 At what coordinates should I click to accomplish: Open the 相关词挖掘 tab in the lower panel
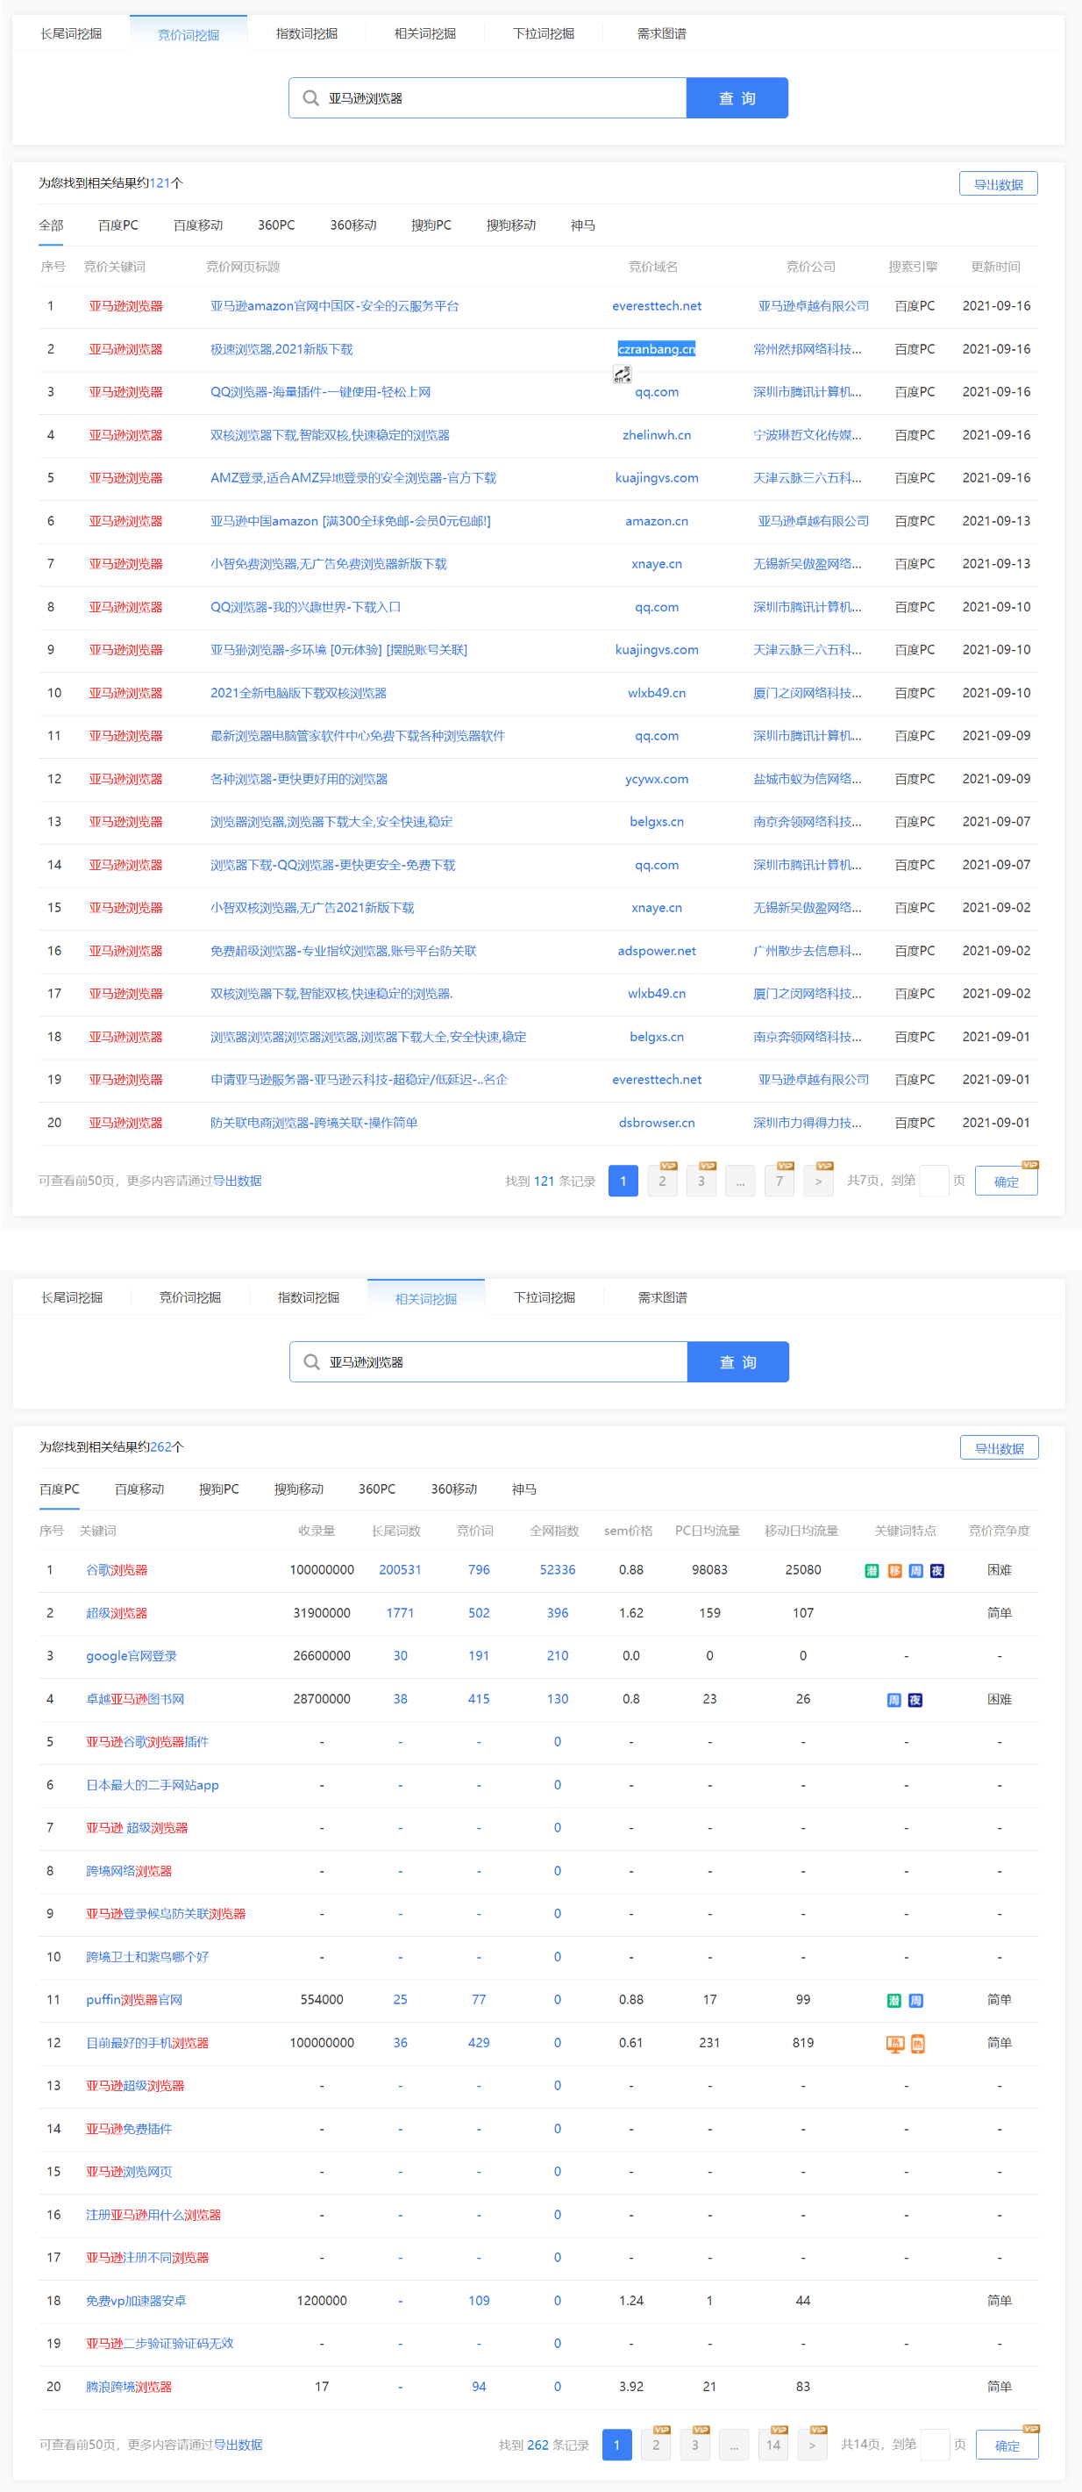(x=426, y=1298)
